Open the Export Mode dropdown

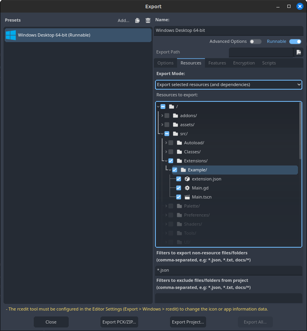pyautogui.click(x=228, y=85)
